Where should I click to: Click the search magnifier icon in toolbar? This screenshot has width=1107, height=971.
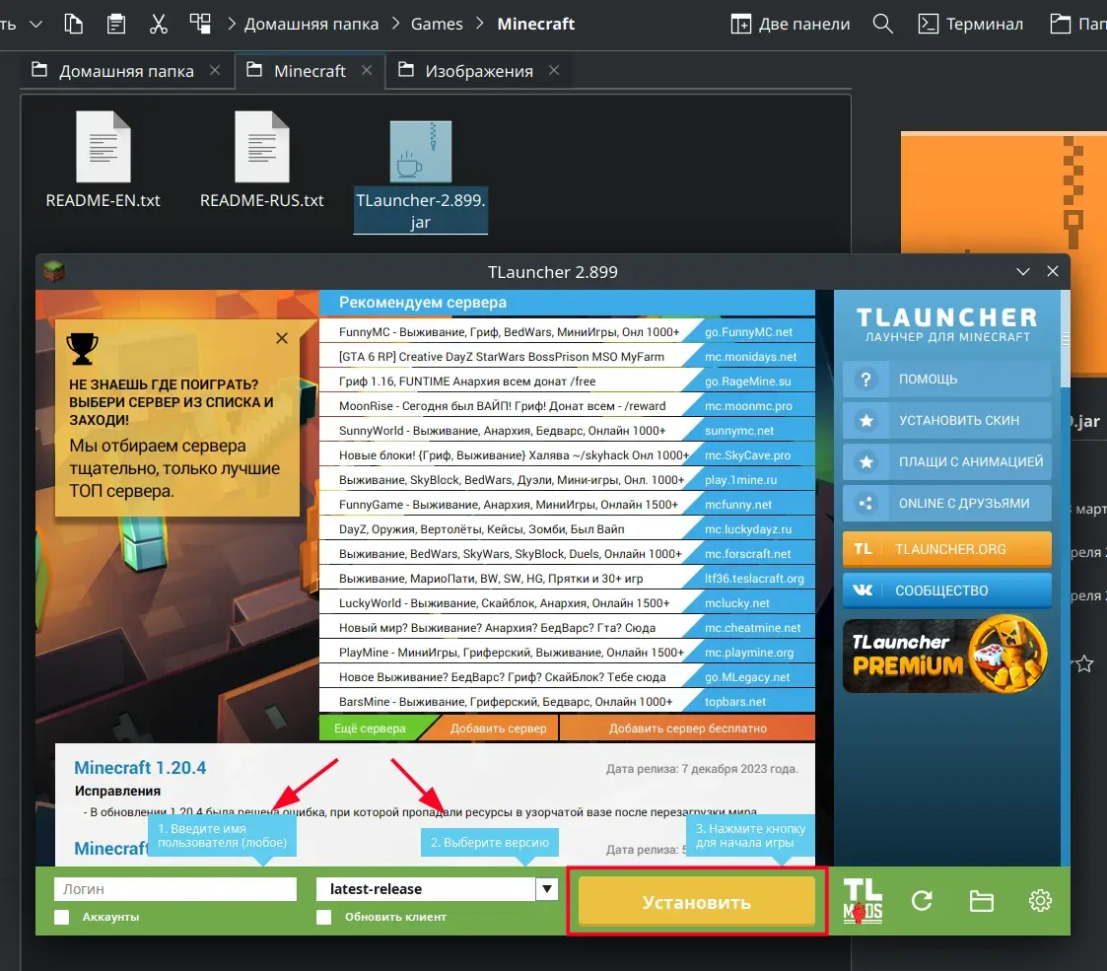(x=882, y=24)
